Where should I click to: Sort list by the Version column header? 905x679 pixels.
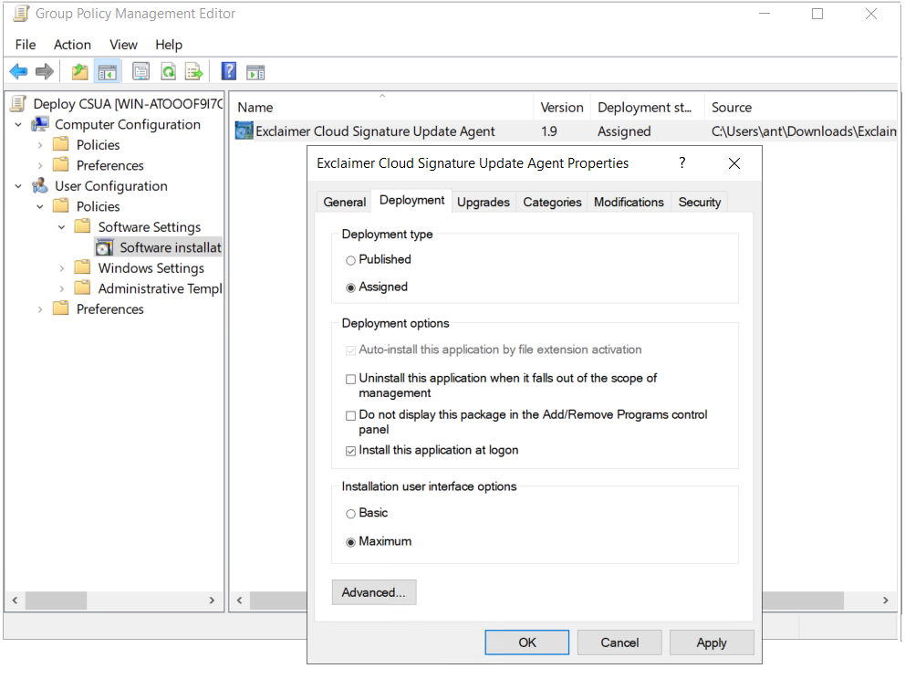(x=561, y=108)
